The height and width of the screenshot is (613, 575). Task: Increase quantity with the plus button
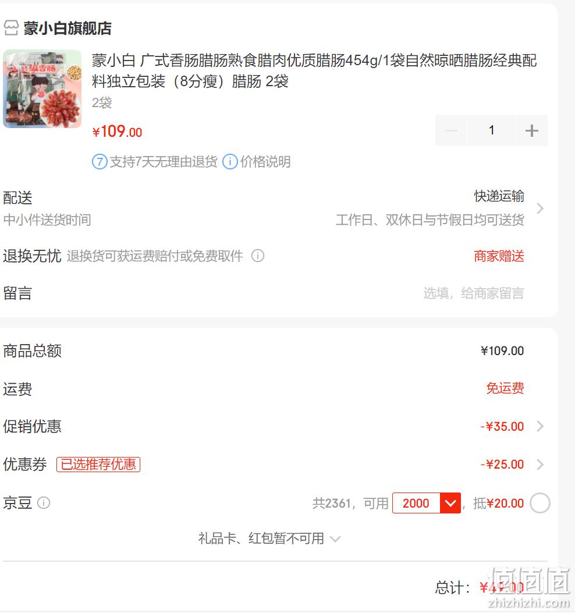(531, 130)
